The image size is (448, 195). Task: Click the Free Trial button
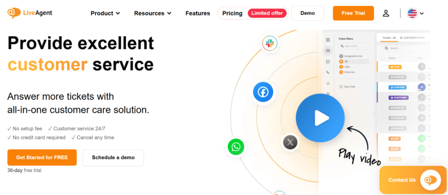353,13
